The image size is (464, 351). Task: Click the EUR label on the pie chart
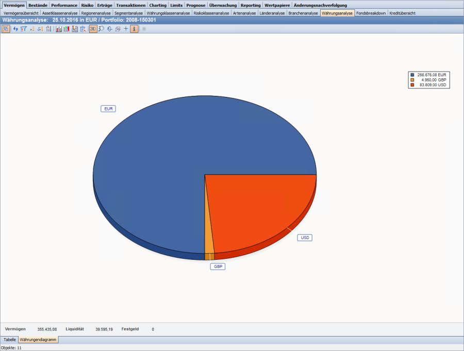pos(108,109)
